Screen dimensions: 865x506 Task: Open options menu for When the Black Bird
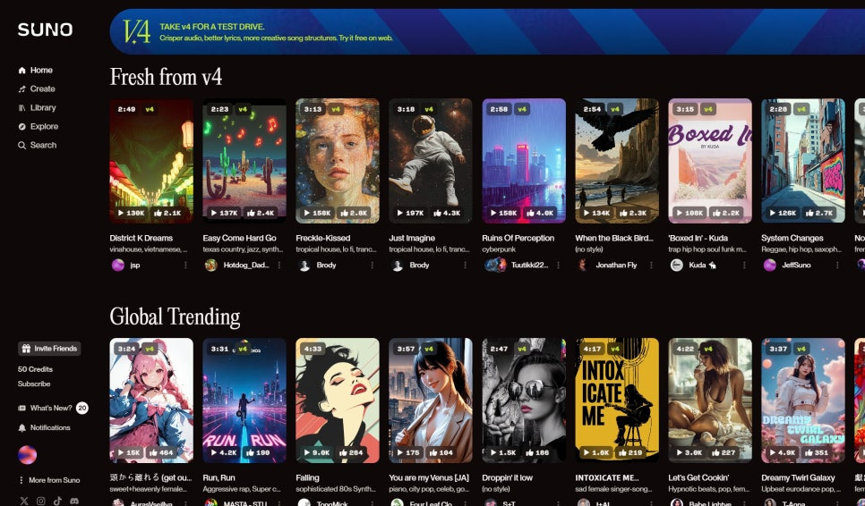tap(651, 265)
